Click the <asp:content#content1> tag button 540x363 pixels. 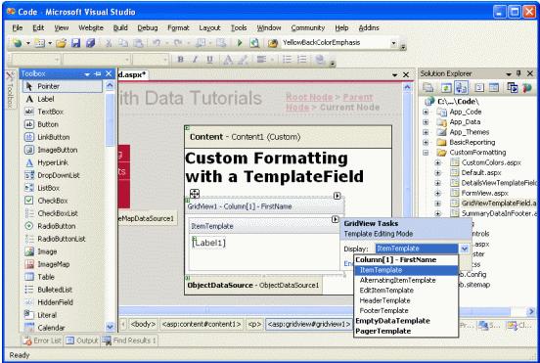(202, 325)
